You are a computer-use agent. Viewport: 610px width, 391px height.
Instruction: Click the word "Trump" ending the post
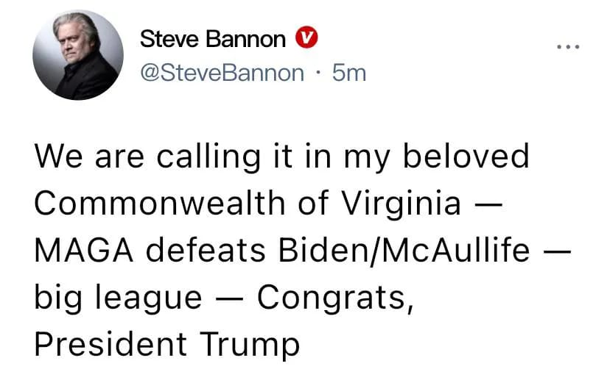coord(249,344)
